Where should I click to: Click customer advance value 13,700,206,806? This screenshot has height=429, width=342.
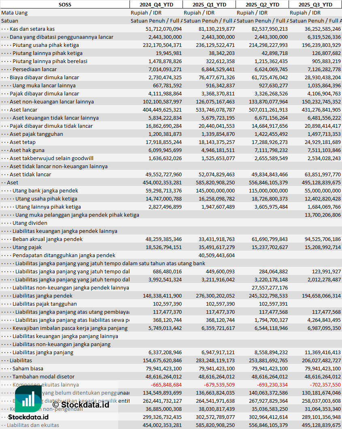point(323,215)
